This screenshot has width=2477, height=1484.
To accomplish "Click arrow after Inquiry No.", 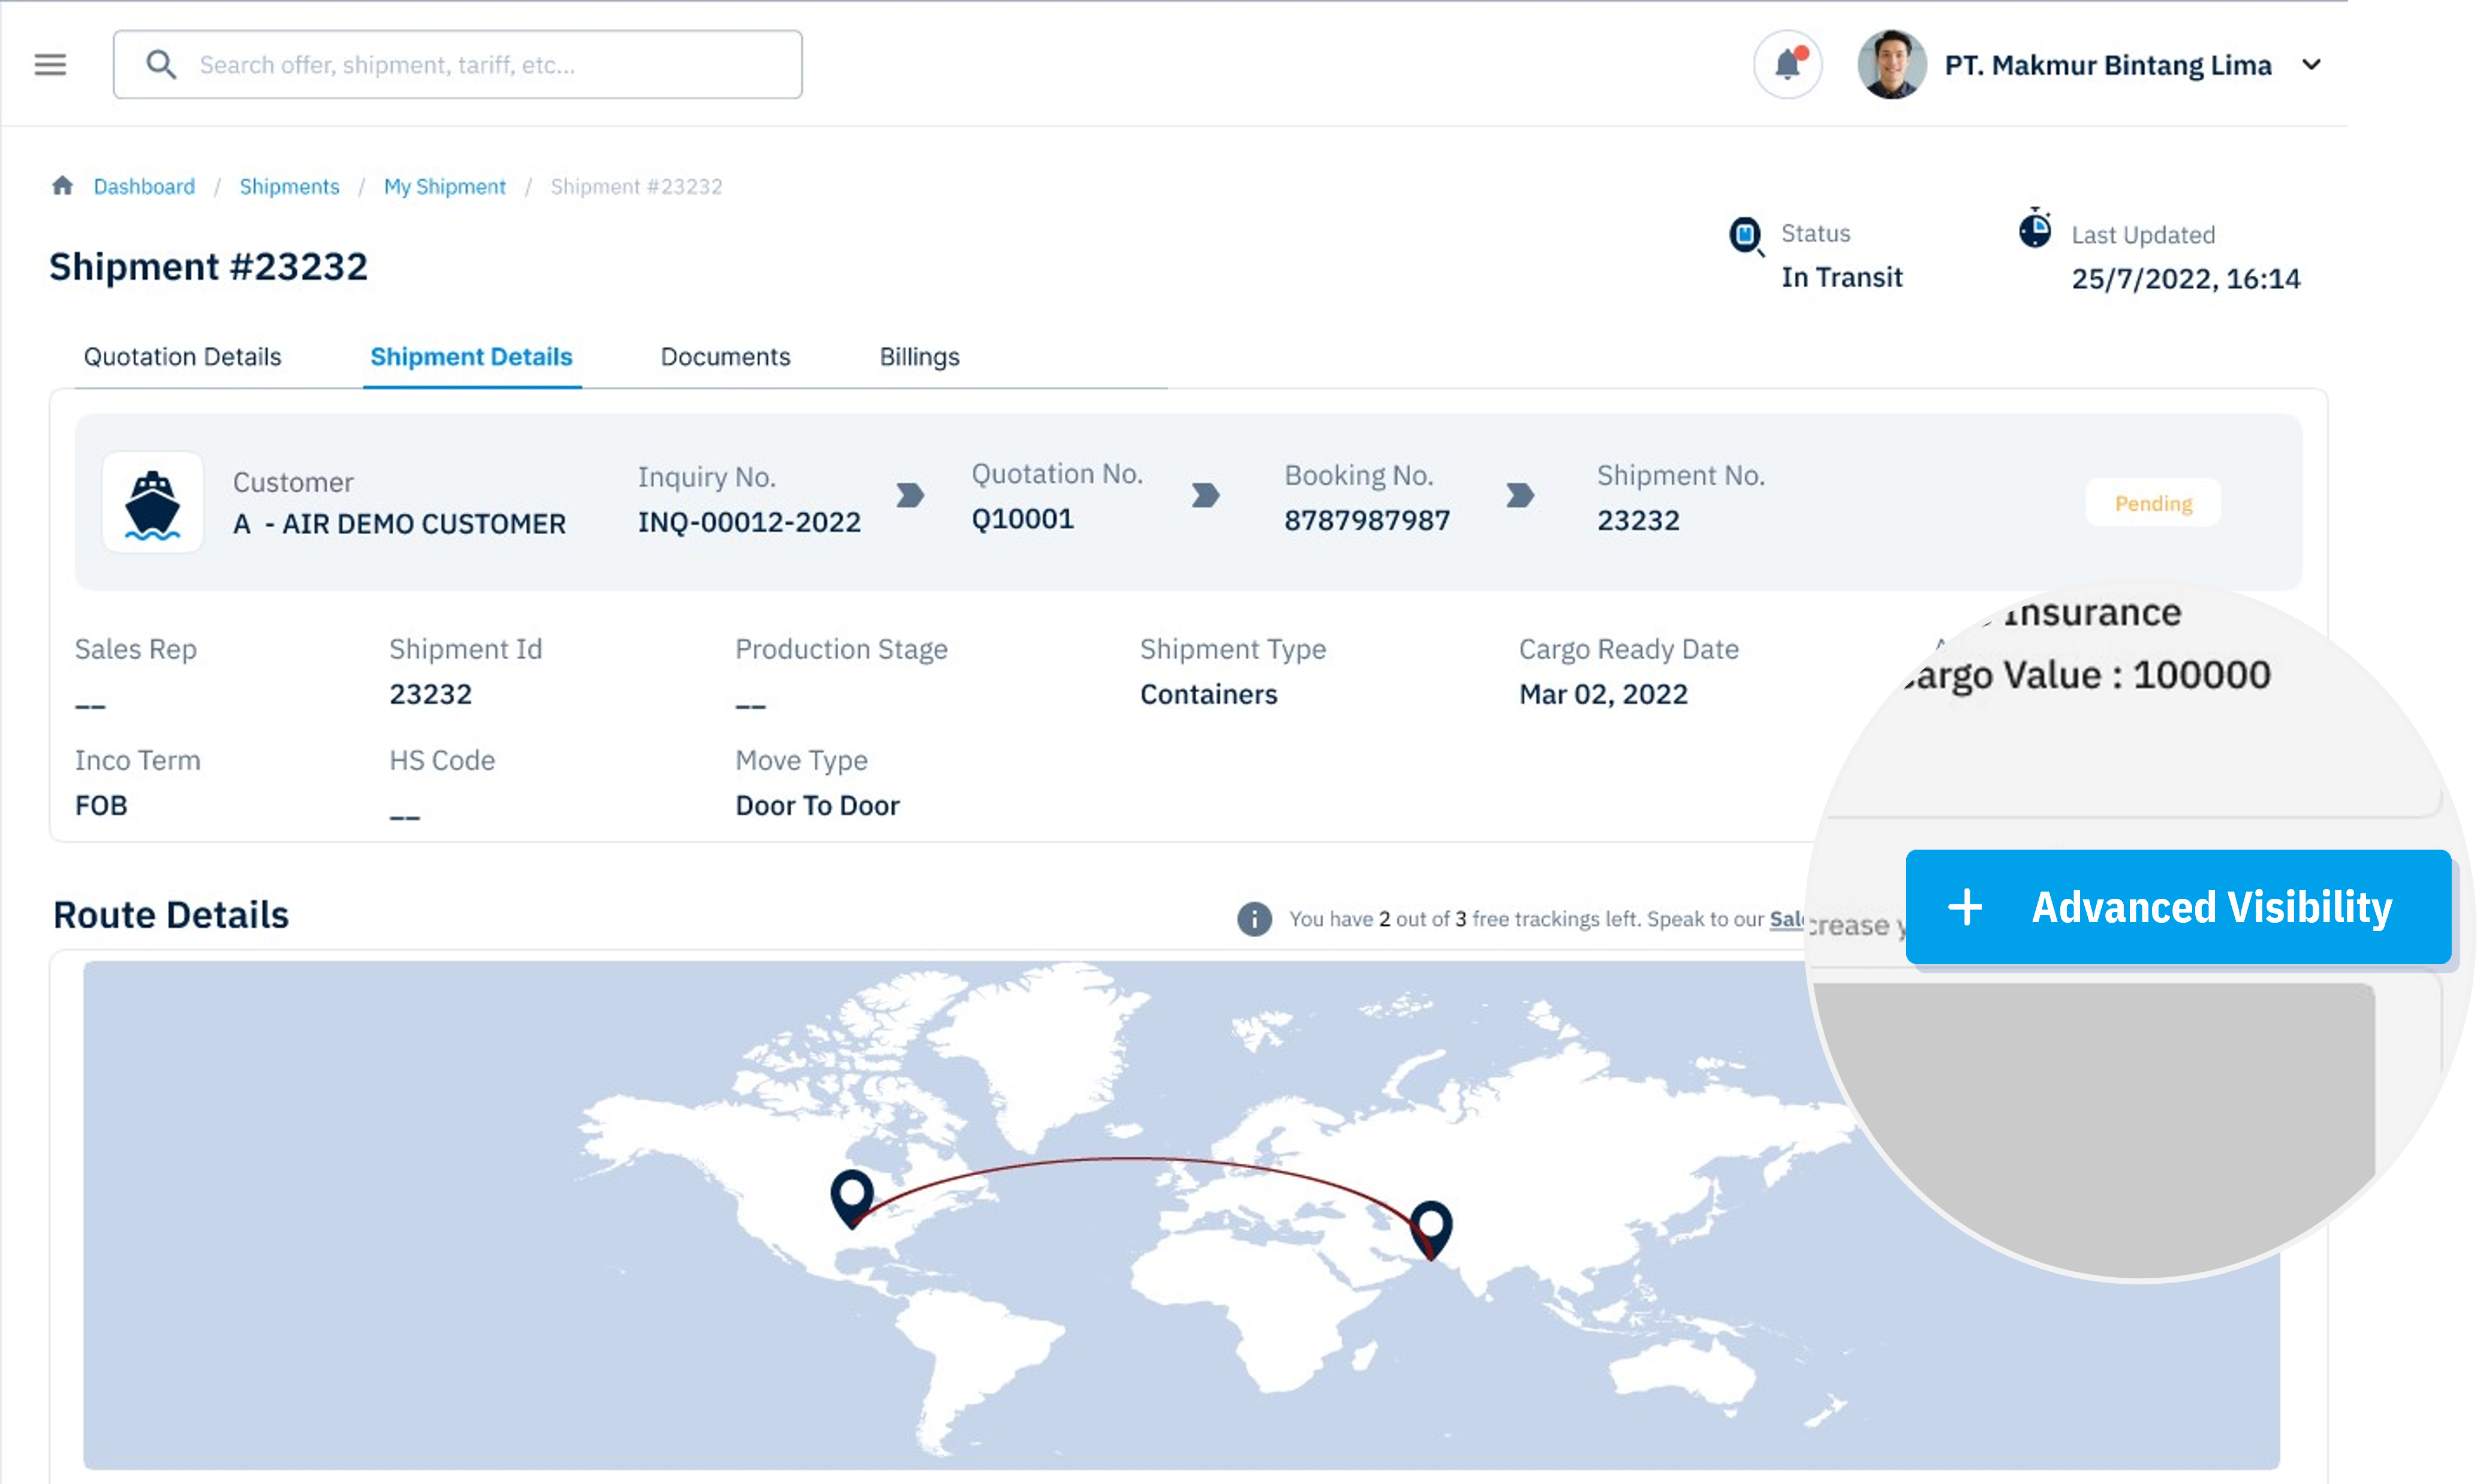I will pyautogui.click(x=910, y=495).
